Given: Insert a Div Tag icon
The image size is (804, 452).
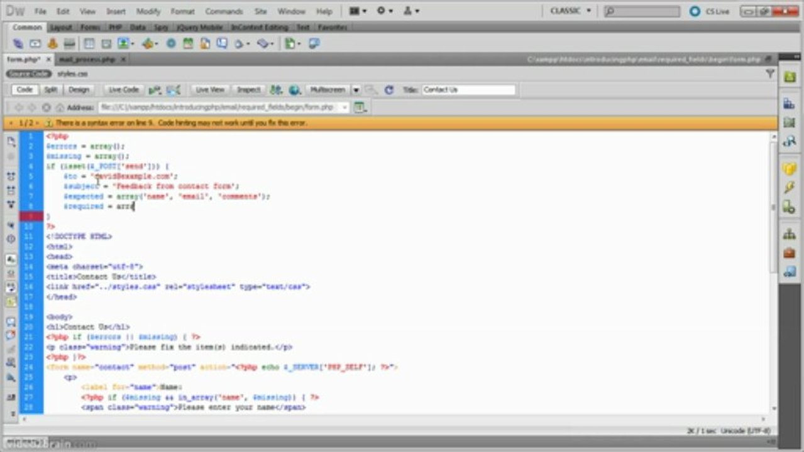Looking at the screenshot, I should 106,44.
